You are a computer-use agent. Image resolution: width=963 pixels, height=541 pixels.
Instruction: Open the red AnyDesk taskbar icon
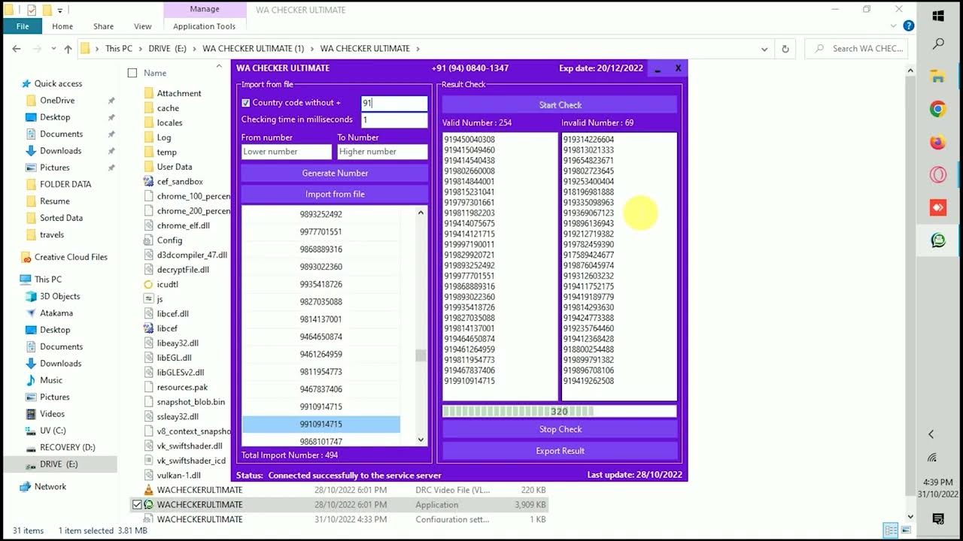click(938, 207)
